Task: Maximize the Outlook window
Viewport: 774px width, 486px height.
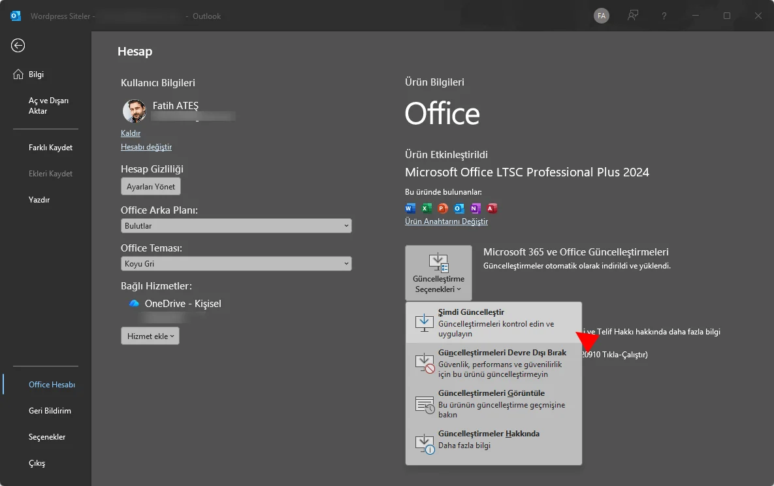Action: 726,16
